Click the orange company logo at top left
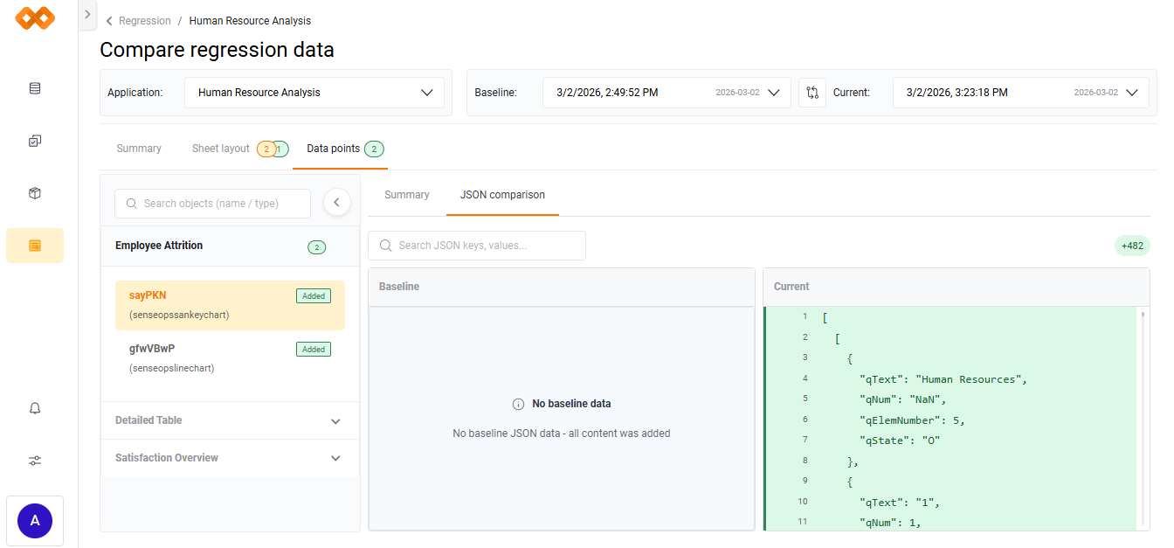The image size is (1174, 548). coord(35,17)
